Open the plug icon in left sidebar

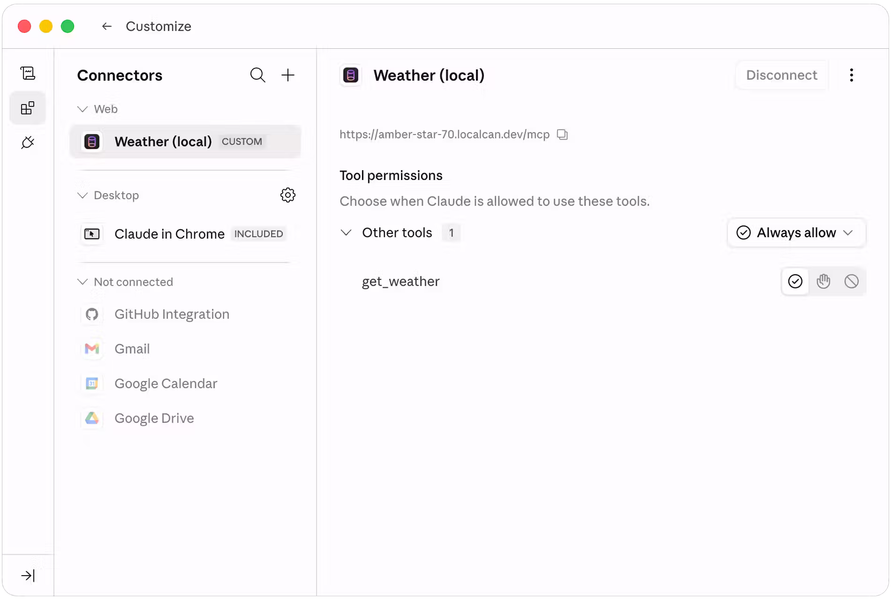click(x=28, y=142)
